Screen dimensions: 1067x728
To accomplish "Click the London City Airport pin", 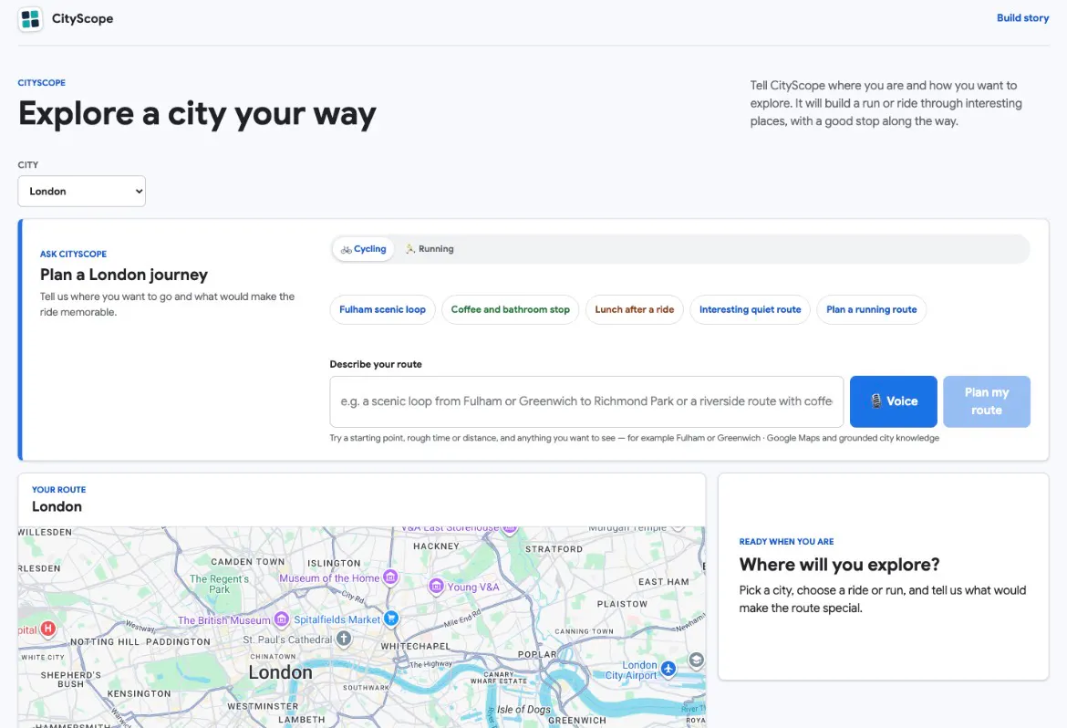I will [668, 669].
